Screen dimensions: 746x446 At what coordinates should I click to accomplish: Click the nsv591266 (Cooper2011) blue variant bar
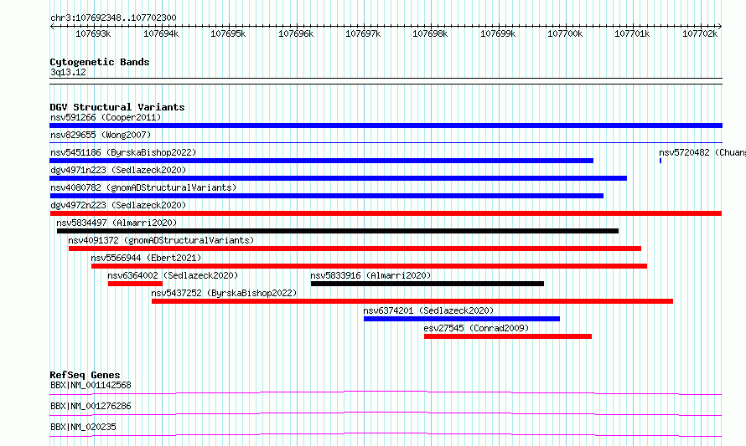[386, 126]
